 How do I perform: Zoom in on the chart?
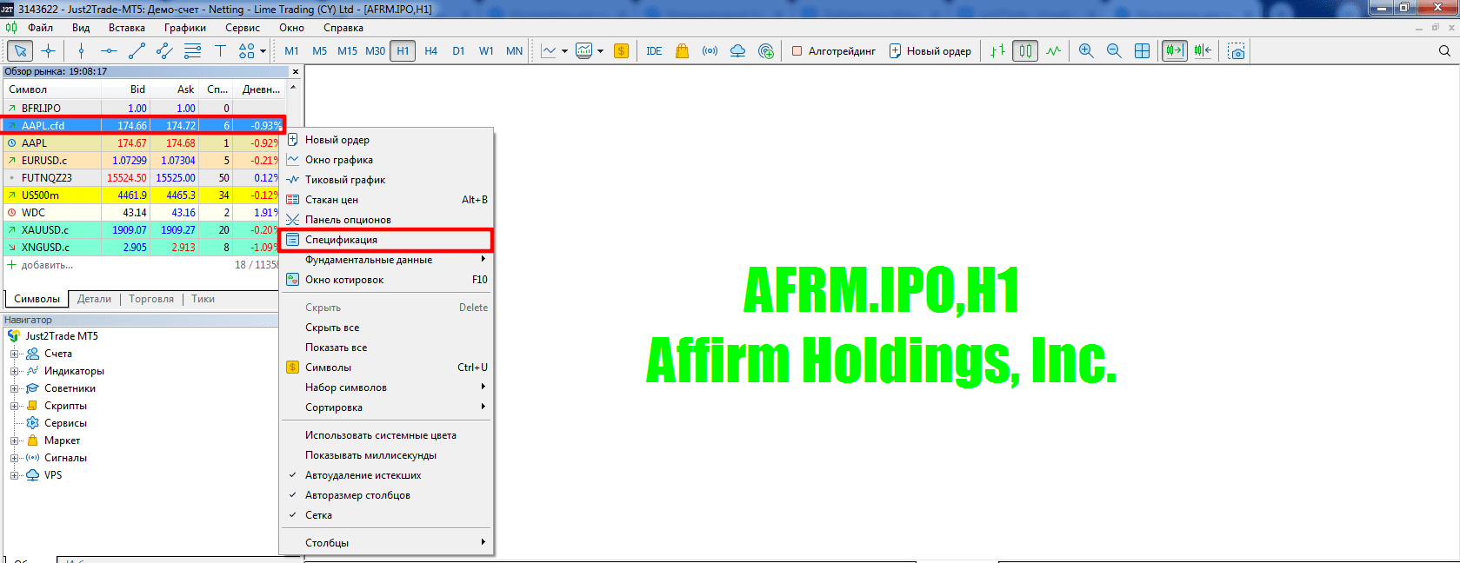(1086, 51)
